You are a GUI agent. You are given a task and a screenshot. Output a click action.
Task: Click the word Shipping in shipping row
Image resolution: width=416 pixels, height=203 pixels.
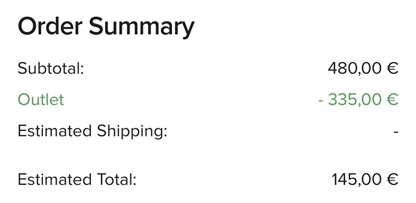coord(132,132)
